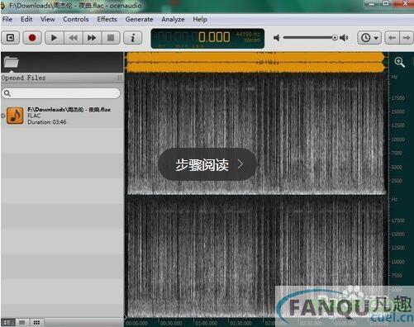This screenshot has width=414, height=327.
Task: Open folder icon above Opened Files
Action: [11, 62]
